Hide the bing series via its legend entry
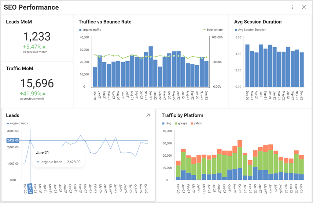 click(167, 123)
